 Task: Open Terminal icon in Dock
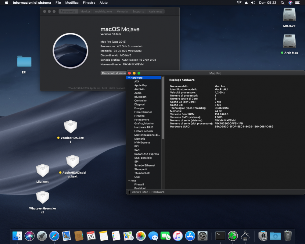tap(221, 236)
